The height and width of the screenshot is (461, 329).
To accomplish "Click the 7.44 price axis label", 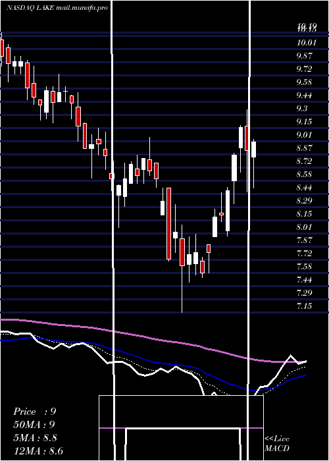I will (304, 280).
